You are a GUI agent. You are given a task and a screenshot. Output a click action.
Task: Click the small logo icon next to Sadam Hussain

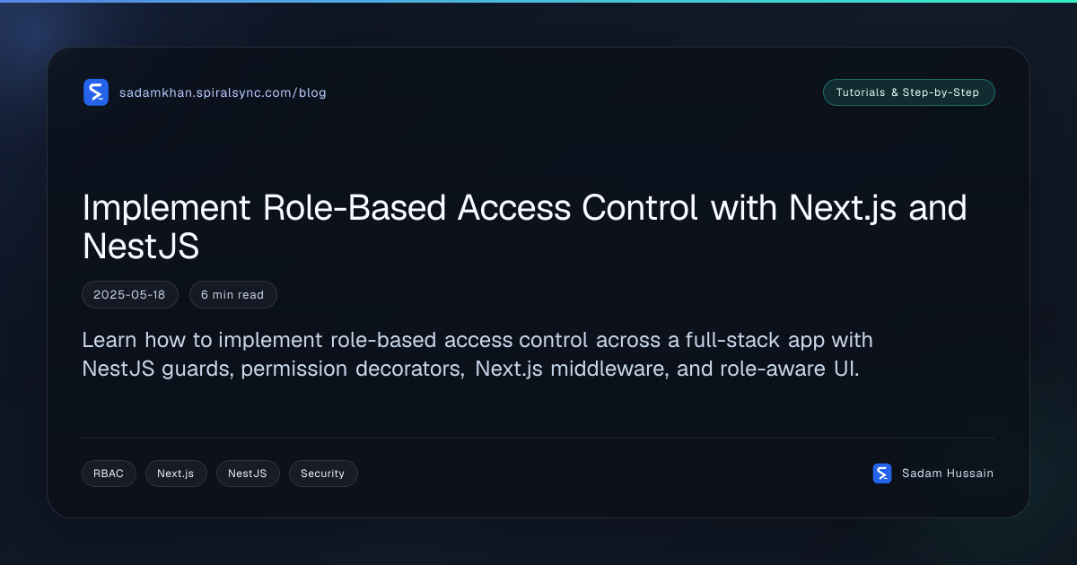(x=882, y=474)
